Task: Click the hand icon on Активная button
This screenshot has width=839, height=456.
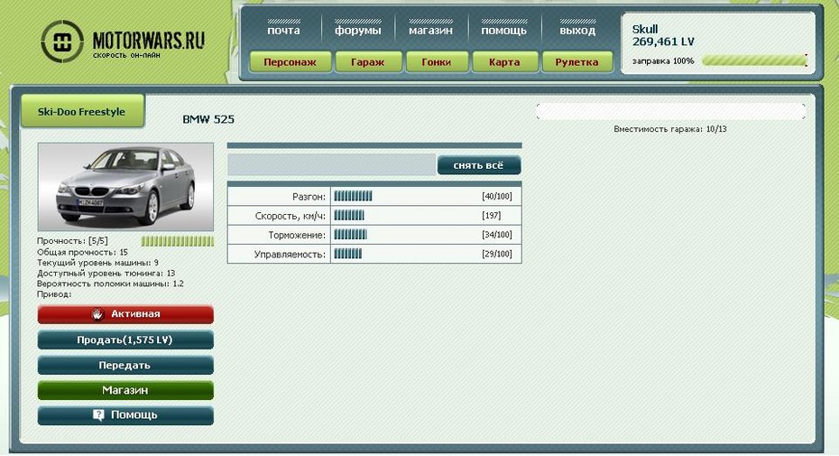Action: [x=97, y=314]
